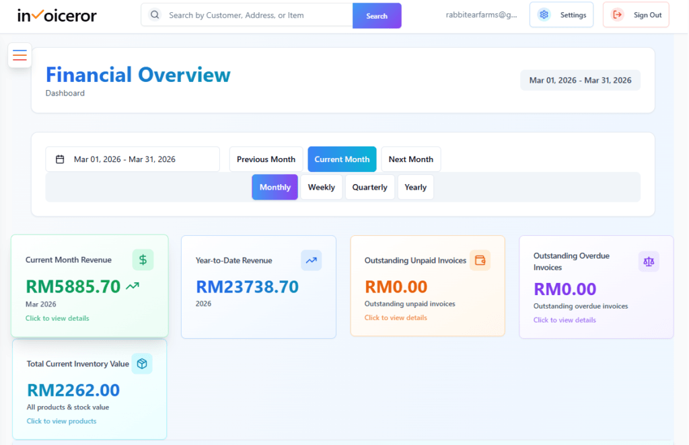Open products via Click to view products link
689x445 pixels.
point(61,421)
